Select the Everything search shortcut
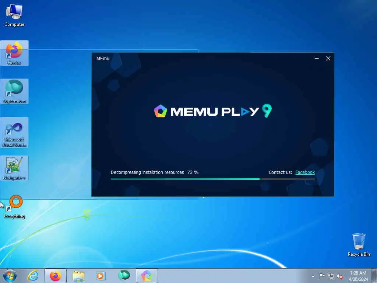Image resolution: width=377 pixels, height=283 pixels. tap(14, 206)
